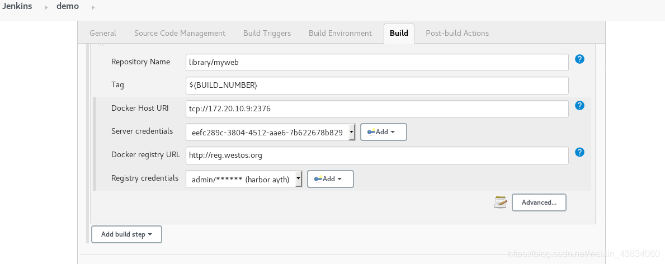Open Add menu next to Registry credentials
The image size is (665, 264).
pyautogui.click(x=331, y=178)
